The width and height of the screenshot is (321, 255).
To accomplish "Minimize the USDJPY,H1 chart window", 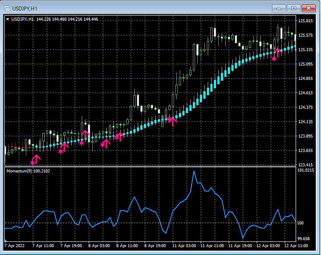I will tap(279, 8).
